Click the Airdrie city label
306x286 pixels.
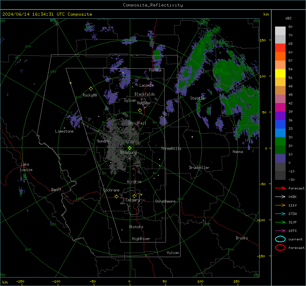pyautogui.click(x=134, y=182)
